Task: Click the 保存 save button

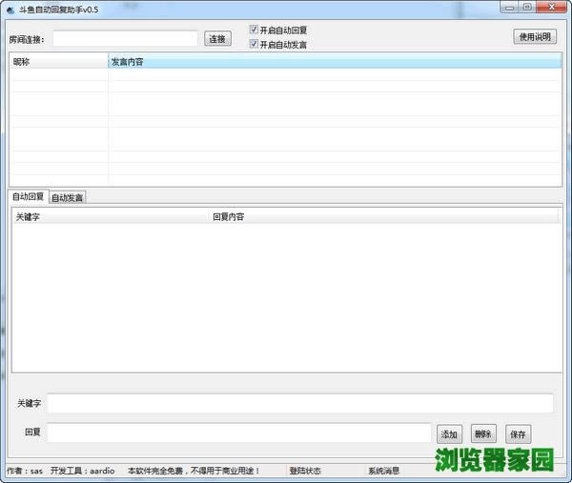Action: pyautogui.click(x=518, y=434)
